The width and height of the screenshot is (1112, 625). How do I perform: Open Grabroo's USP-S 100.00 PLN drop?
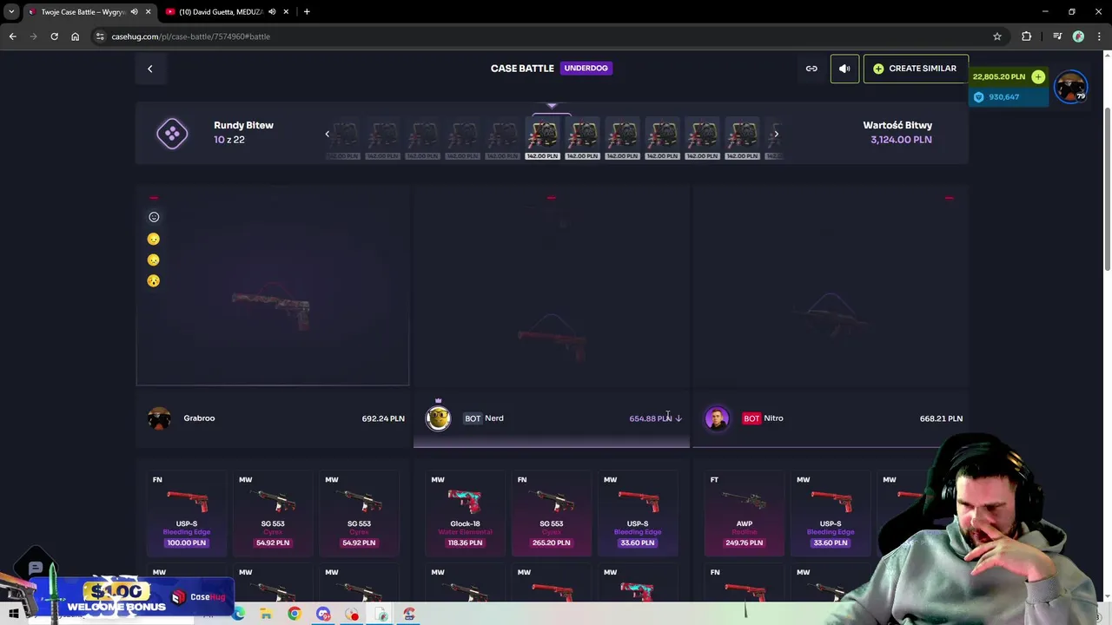187,512
